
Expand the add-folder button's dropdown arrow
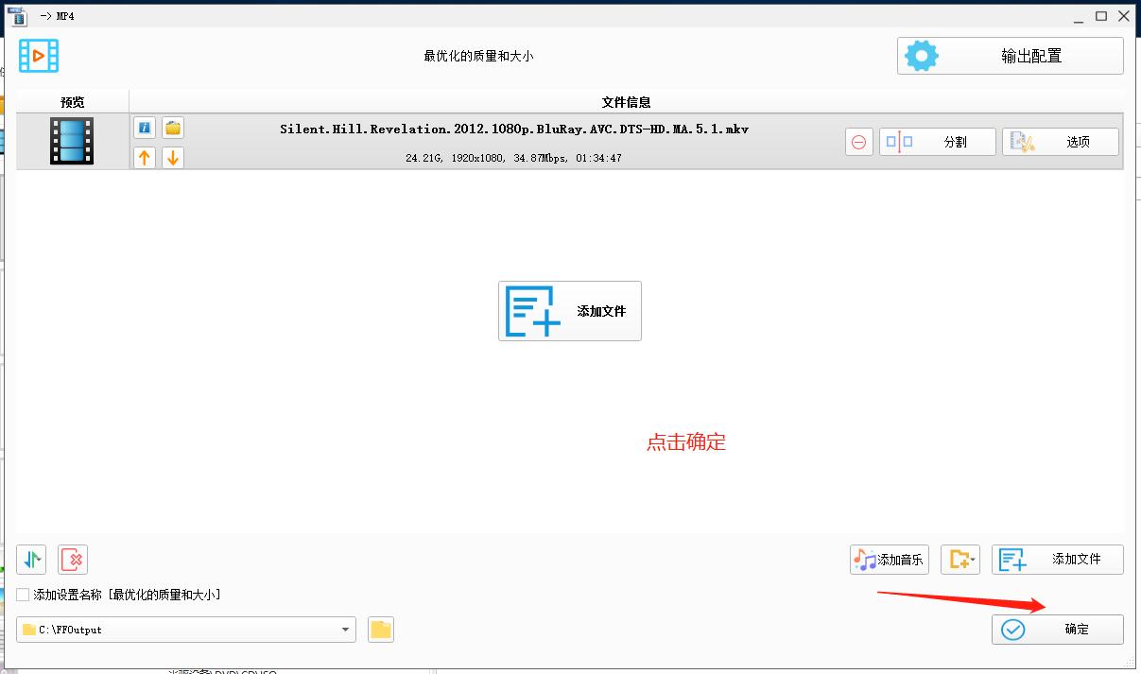coord(974,560)
